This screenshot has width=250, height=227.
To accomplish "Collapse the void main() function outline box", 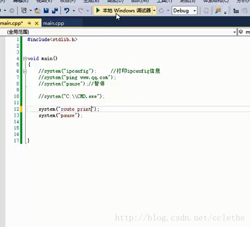I will [x=25, y=59].
